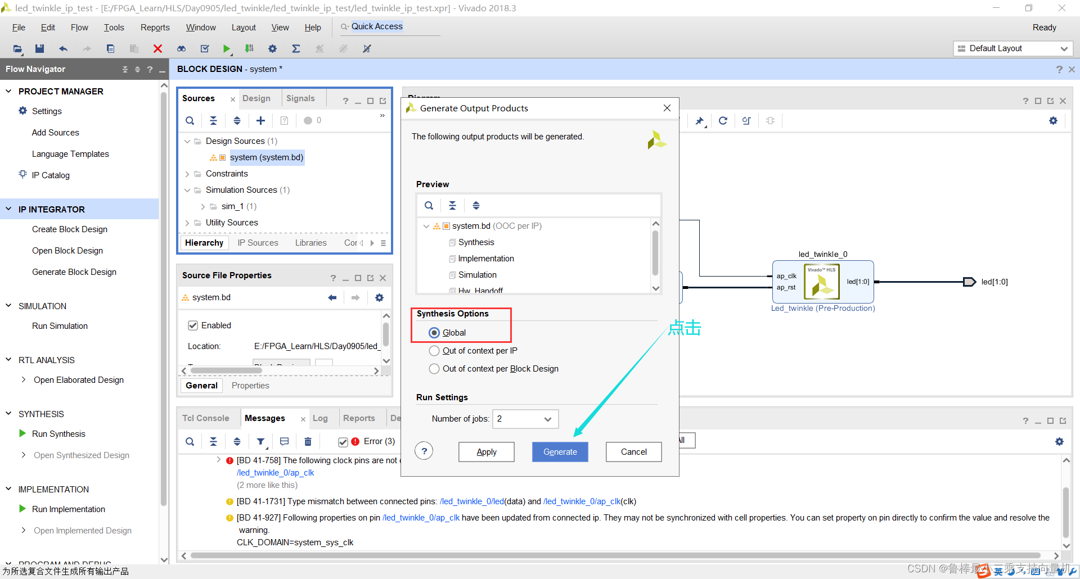This screenshot has width=1080, height=579.
Task: Open the Led_twinkle (Pre-Production) link
Action: (x=823, y=309)
